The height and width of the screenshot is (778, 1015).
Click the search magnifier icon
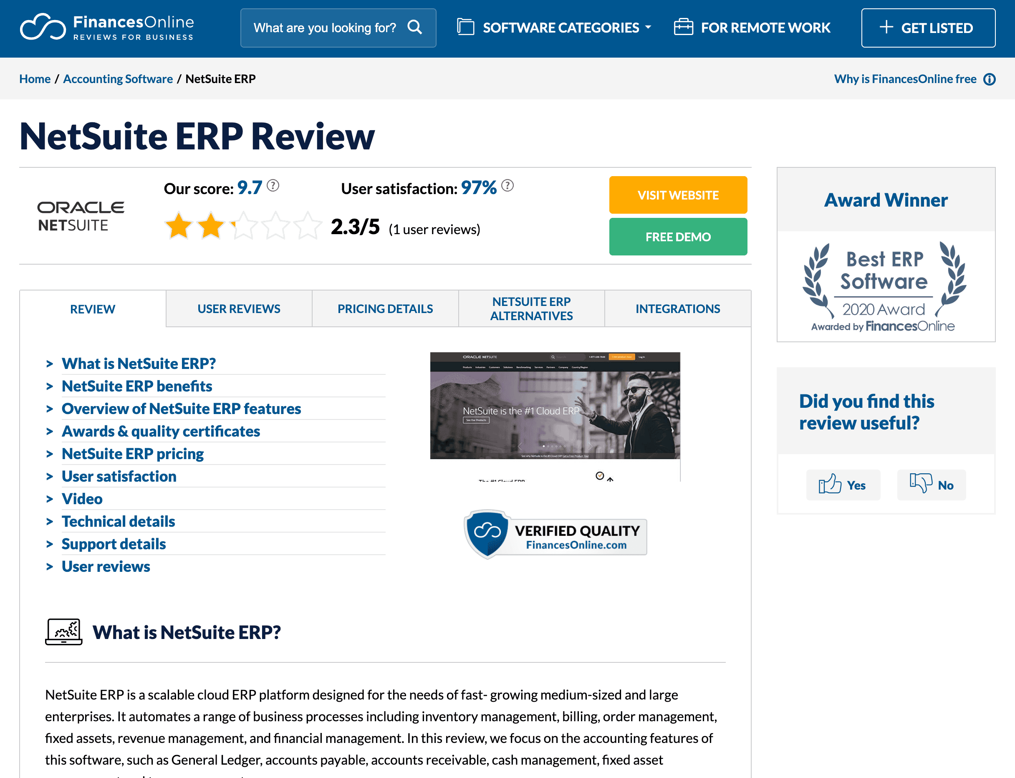pos(415,27)
